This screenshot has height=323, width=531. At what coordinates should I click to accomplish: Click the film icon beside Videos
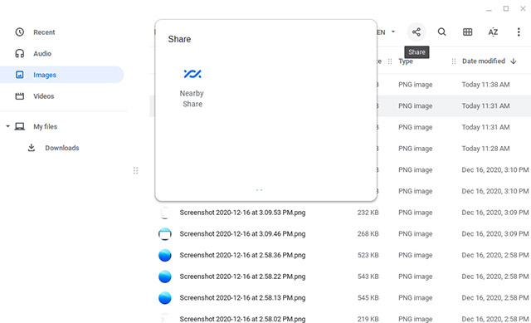pyautogui.click(x=20, y=96)
